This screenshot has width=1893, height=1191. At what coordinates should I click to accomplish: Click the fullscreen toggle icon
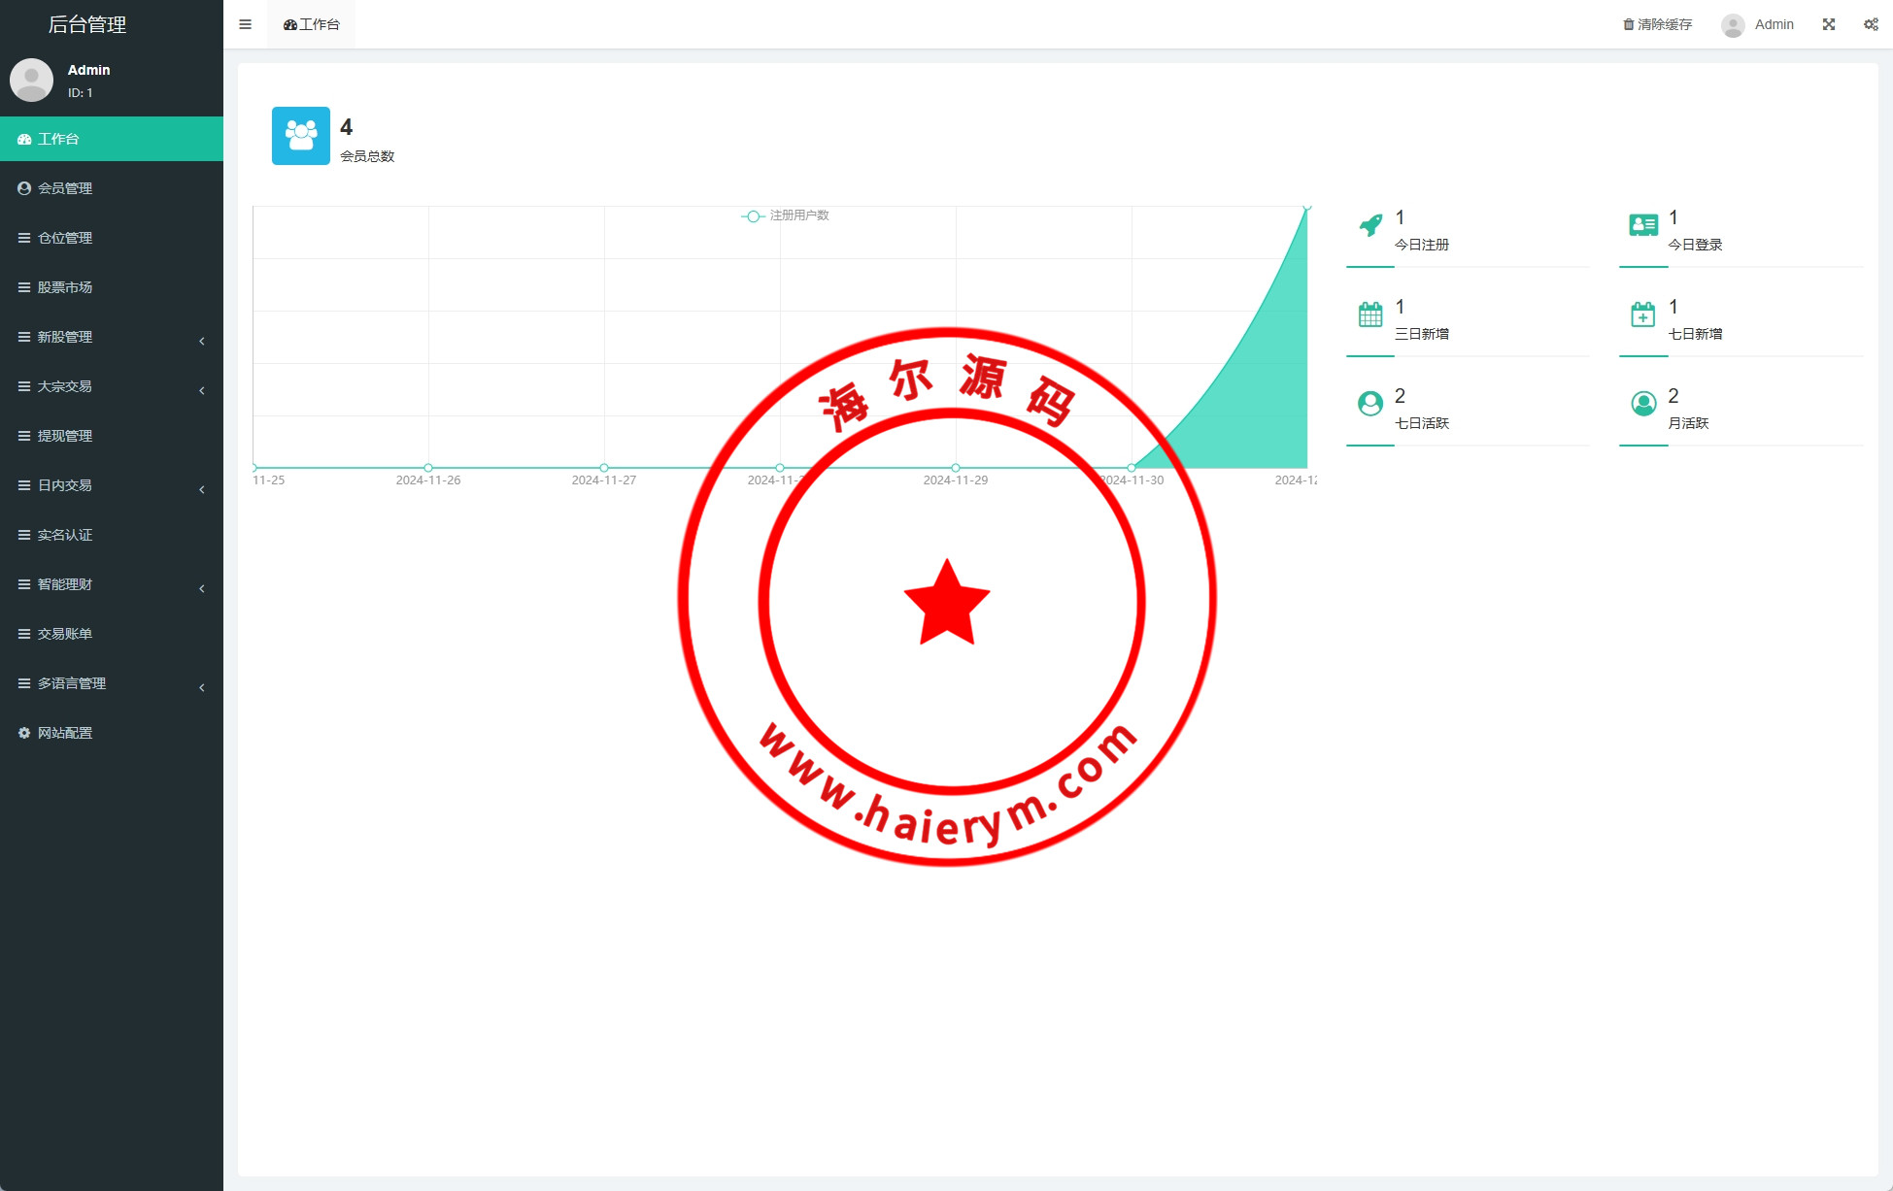[1829, 24]
